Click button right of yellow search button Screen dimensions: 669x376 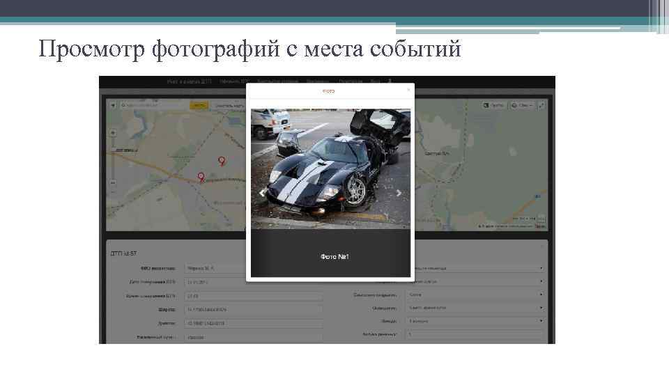click(x=229, y=105)
